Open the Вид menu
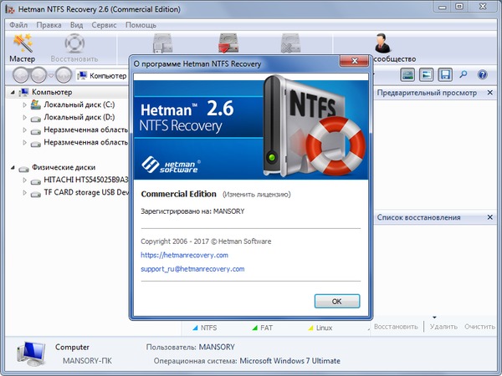The width and height of the screenshot is (502, 376). pos(76,25)
